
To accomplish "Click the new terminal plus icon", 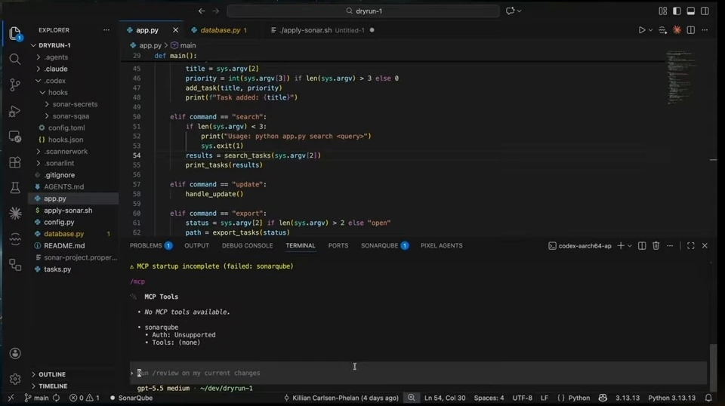I will click(x=621, y=246).
